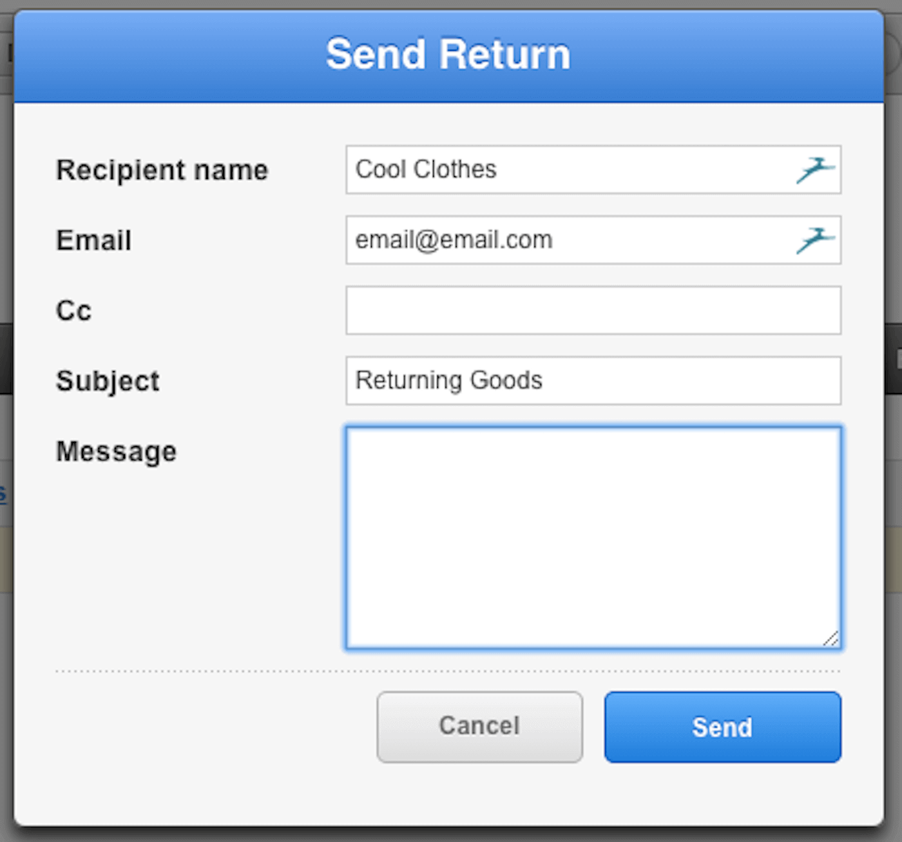
Task: Click the autofill icon in Recipient name field
Action: point(815,170)
